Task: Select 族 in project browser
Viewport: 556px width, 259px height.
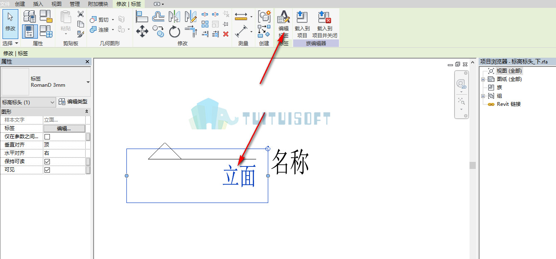Action: point(499,88)
